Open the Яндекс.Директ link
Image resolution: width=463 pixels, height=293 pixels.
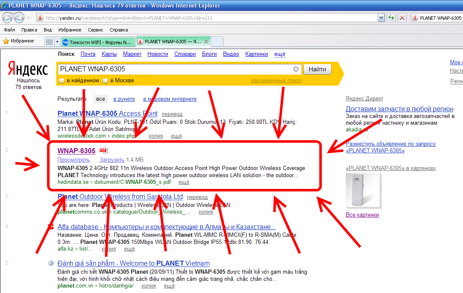[x=364, y=99]
